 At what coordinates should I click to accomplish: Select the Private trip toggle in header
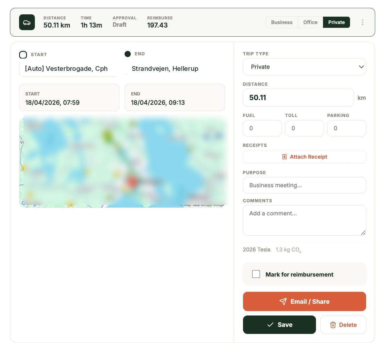(x=336, y=22)
